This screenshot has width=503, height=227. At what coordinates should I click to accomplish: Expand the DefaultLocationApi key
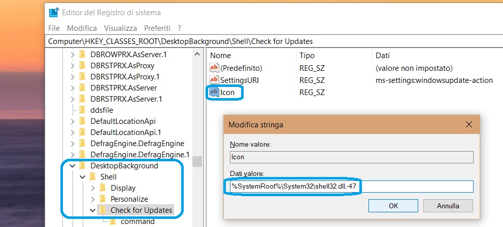pyautogui.click(x=73, y=121)
